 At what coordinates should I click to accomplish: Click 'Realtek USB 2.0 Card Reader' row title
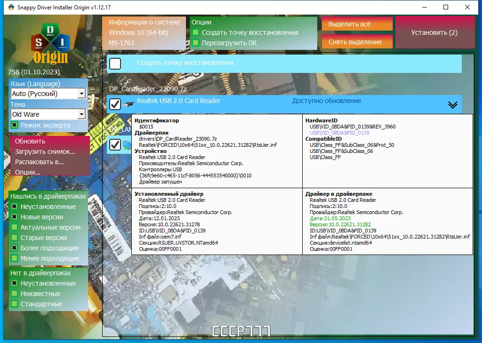pos(178,101)
